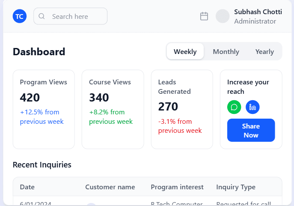
Task: Switch to the Monthly tab
Action: (x=226, y=52)
